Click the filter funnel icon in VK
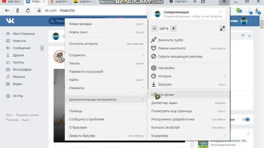This screenshot has height=148, width=264. click(x=243, y=36)
